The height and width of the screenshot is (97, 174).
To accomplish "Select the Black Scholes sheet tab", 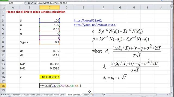I will pyautogui.click(x=74, y=95).
